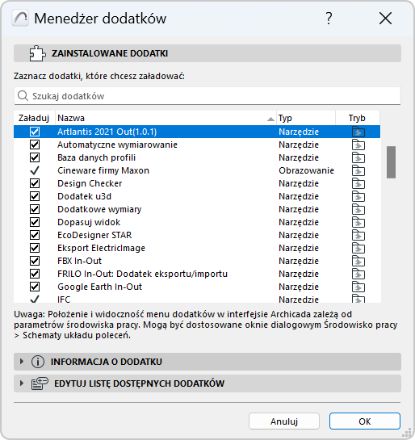The height and width of the screenshot is (440, 415).
Task: Click the mode icon for Dodatek u3d
Action: click(358, 196)
